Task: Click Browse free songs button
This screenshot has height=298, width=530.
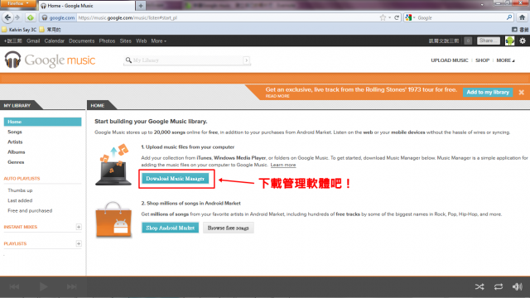Action: (x=229, y=228)
